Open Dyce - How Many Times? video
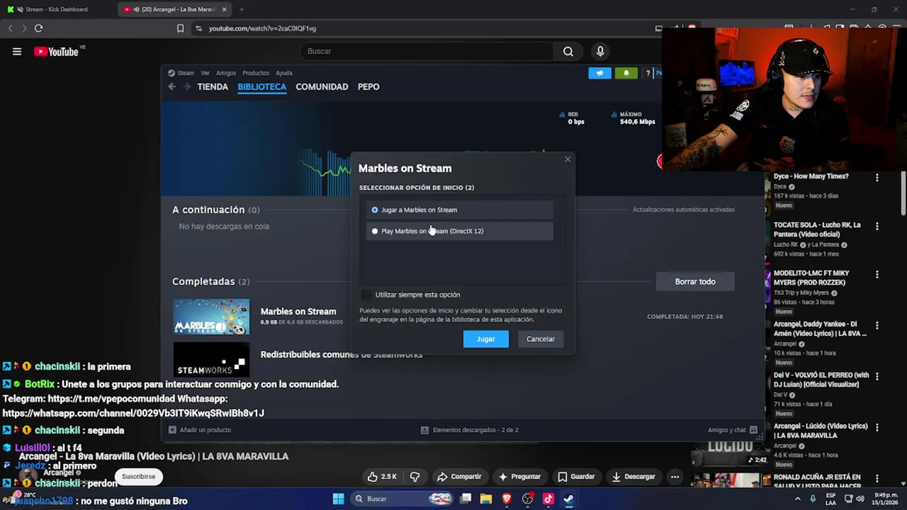The image size is (907, 510). (x=811, y=176)
